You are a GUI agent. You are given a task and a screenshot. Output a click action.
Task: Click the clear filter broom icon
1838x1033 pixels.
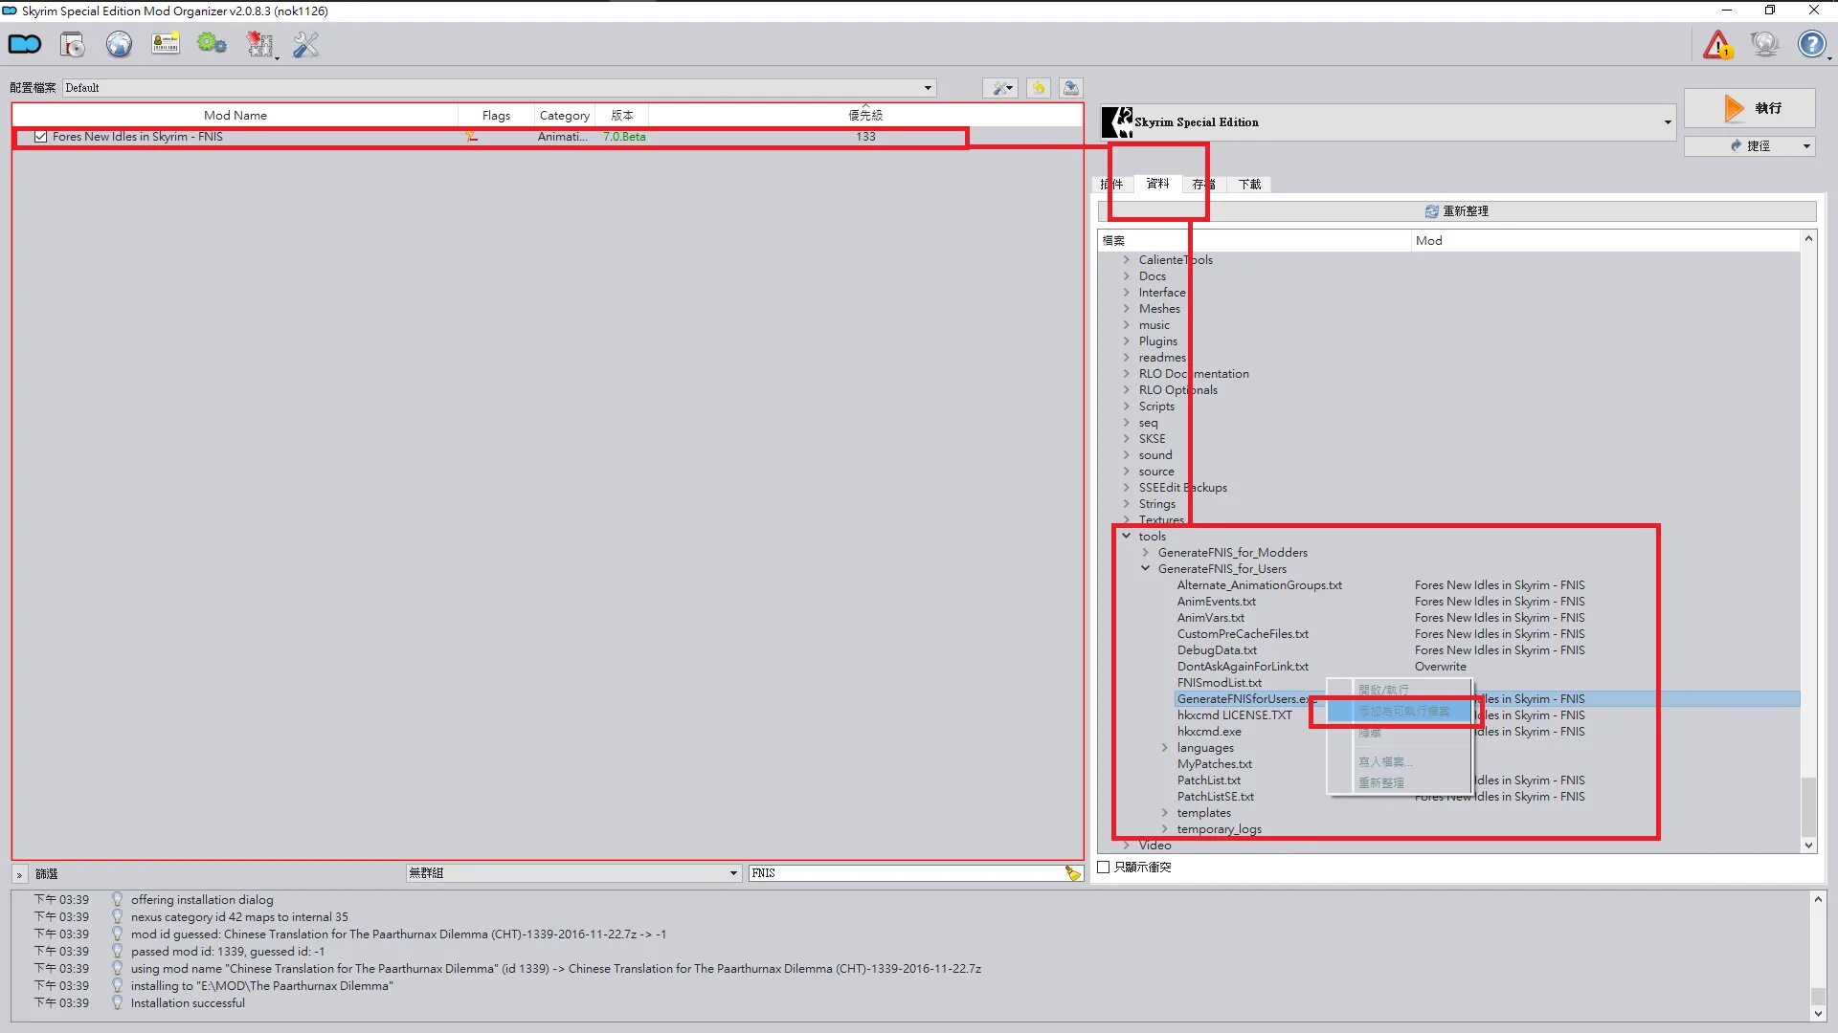click(x=1072, y=873)
